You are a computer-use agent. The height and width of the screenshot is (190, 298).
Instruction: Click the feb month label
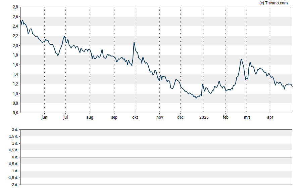(x=226, y=117)
